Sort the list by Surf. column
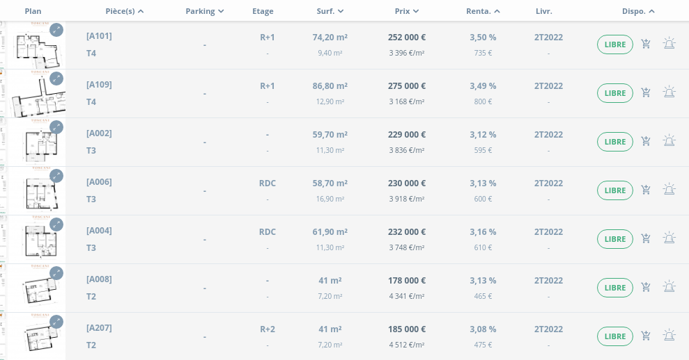 coord(330,11)
